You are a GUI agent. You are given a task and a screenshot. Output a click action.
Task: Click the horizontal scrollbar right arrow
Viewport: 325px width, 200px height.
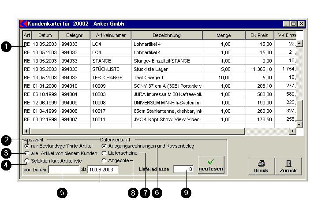(292, 131)
